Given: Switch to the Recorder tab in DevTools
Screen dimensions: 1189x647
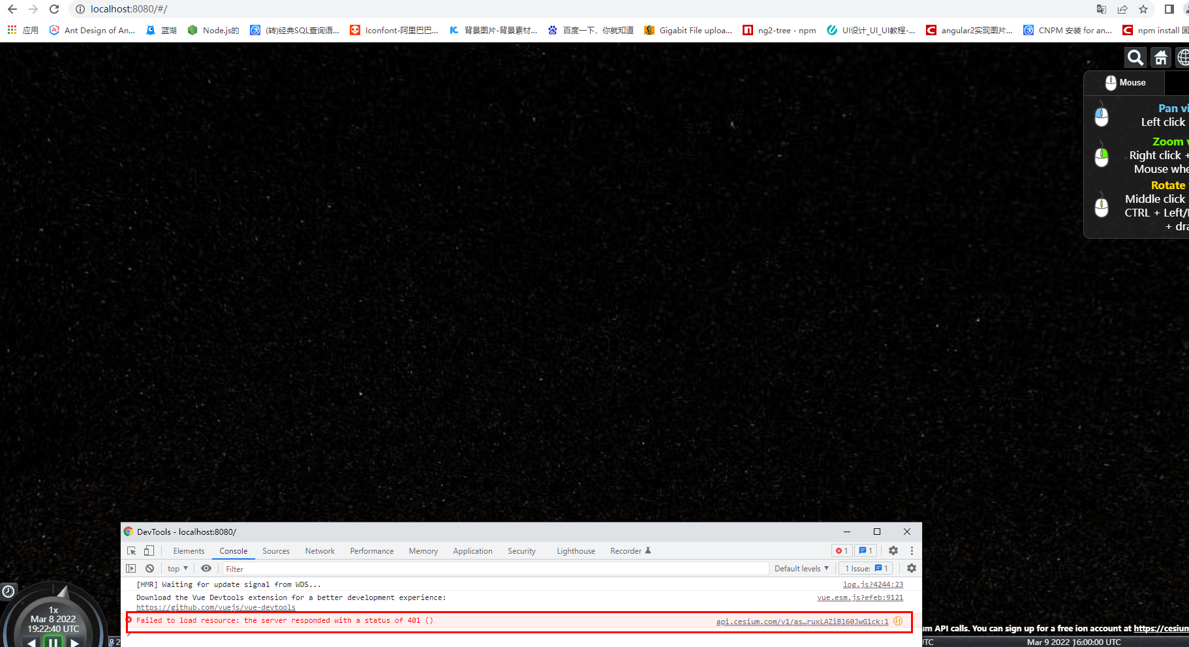Looking at the screenshot, I should pyautogui.click(x=630, y=551).
